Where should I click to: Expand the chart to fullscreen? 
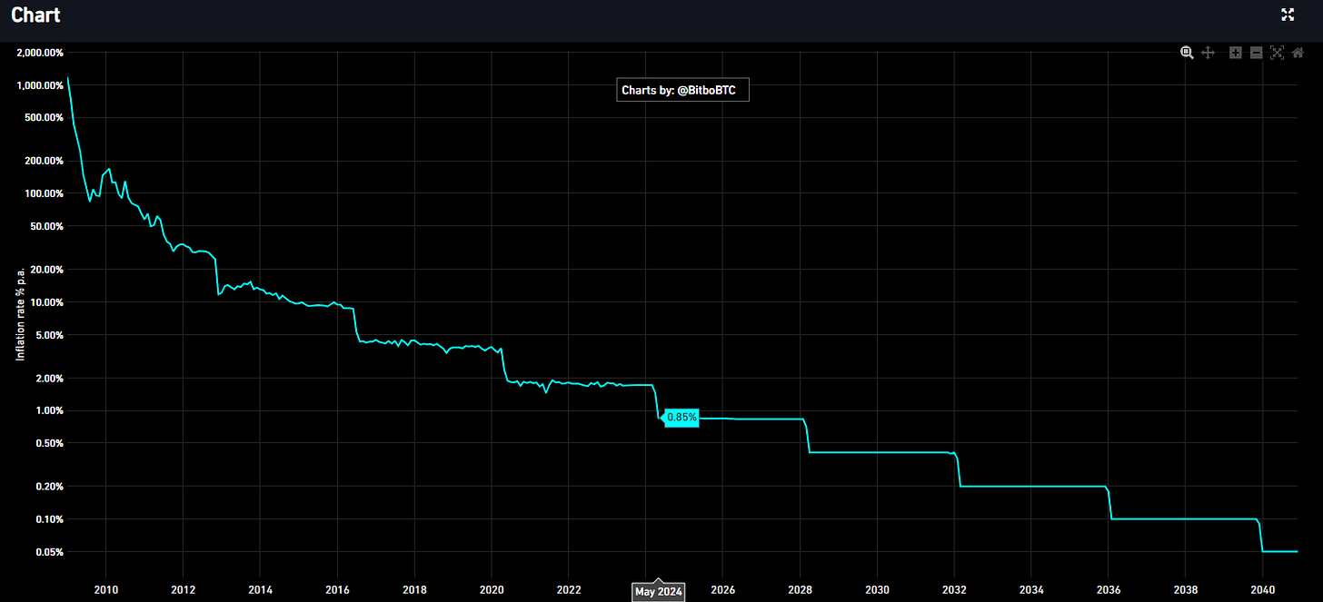(x=1288, y=15)
